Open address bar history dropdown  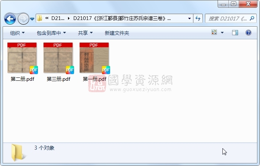[189, 18]
